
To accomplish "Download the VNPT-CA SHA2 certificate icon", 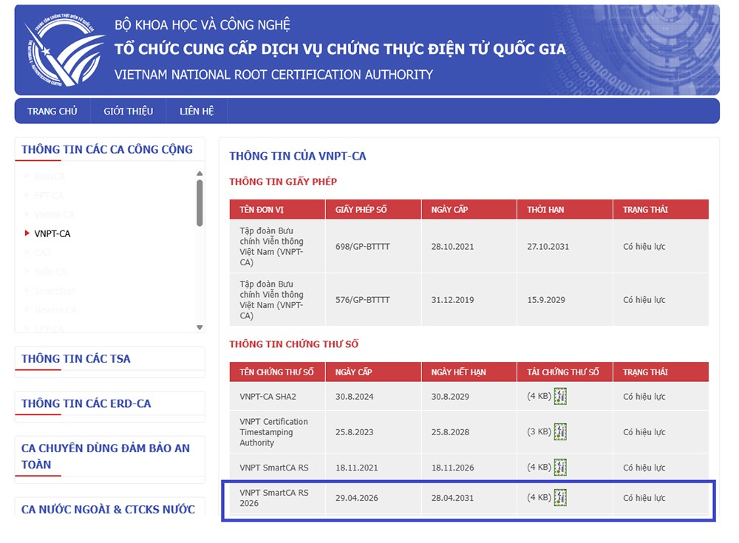I will pyautogui.click(x=560, y=396).
